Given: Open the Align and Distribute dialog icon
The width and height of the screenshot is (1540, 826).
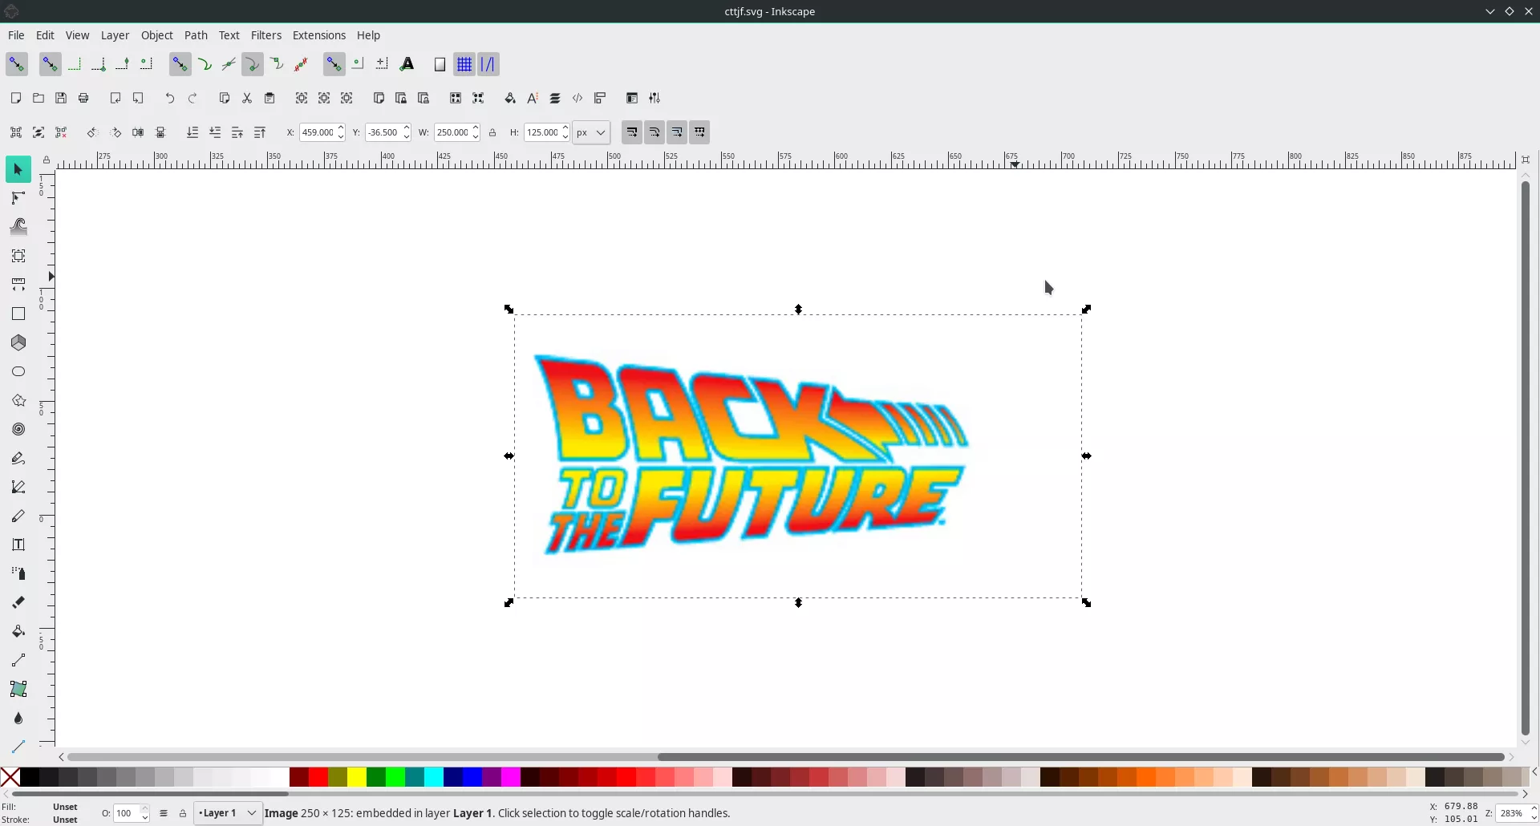Looking at the screenshot, I should tap(600, 98).
